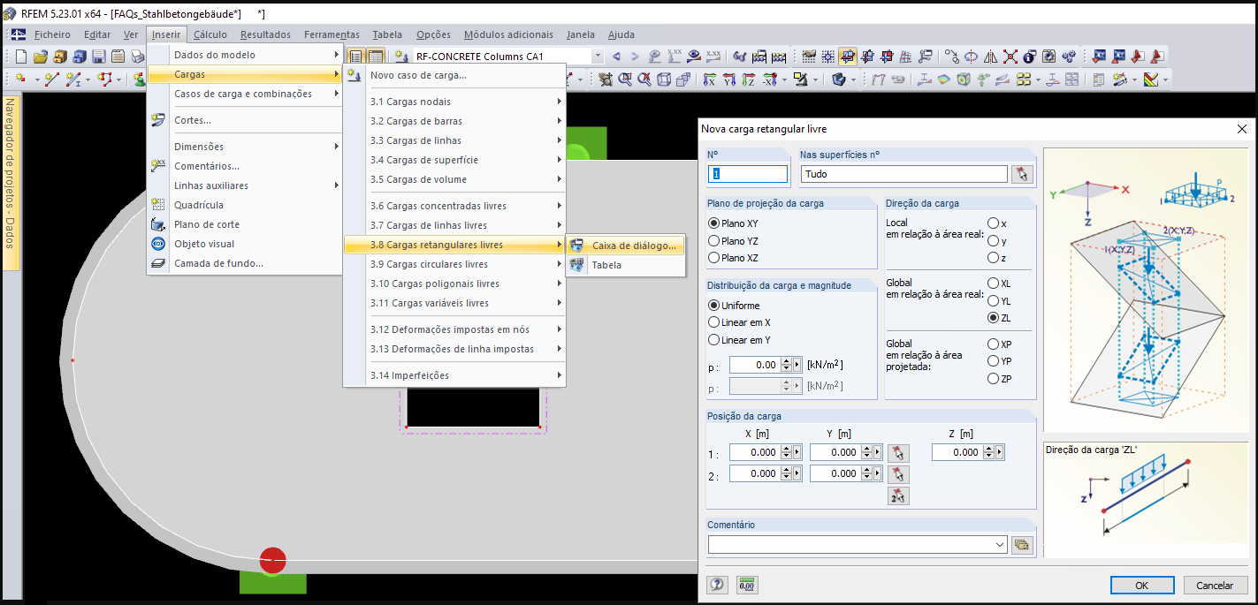Open the Módulos adicionais menu
Viewport: 1258px width, 605px height.
point(508,34)
